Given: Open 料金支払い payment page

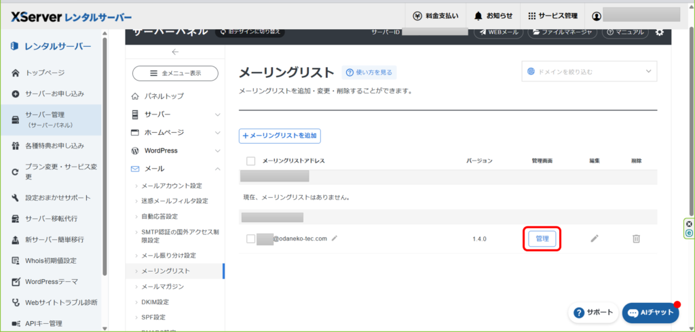Looking at the screenshot, I should 436,16.
